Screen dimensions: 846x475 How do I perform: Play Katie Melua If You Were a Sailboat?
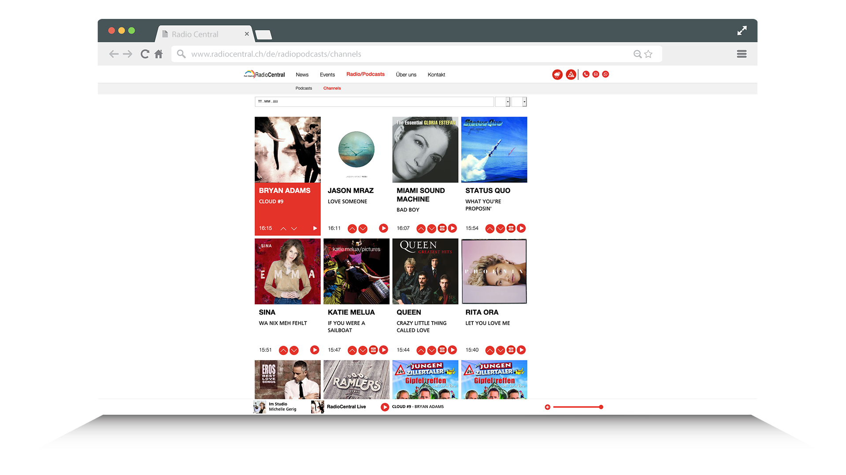coord(383,350)
